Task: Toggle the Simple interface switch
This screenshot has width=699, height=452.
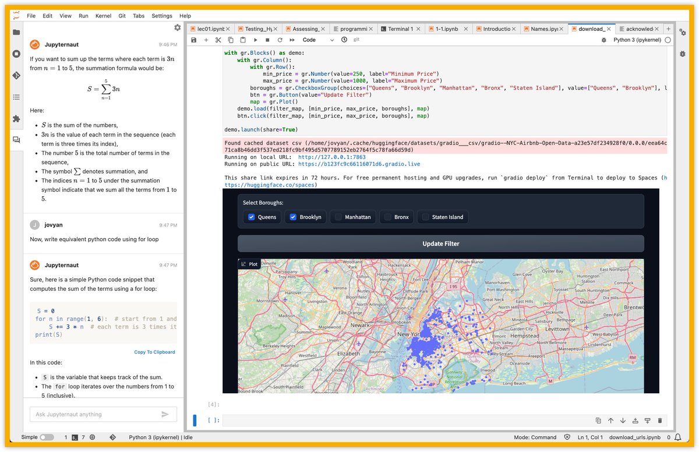Action: point(47,437)
